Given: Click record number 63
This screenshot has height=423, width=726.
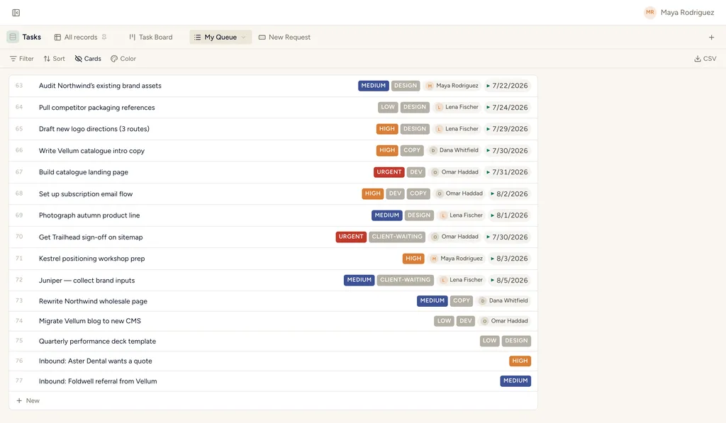Looking at the screenshot, I should point(19,86).
